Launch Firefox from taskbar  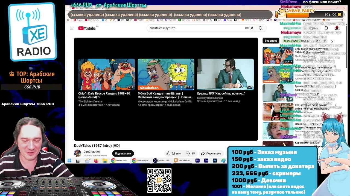point(96,161)
